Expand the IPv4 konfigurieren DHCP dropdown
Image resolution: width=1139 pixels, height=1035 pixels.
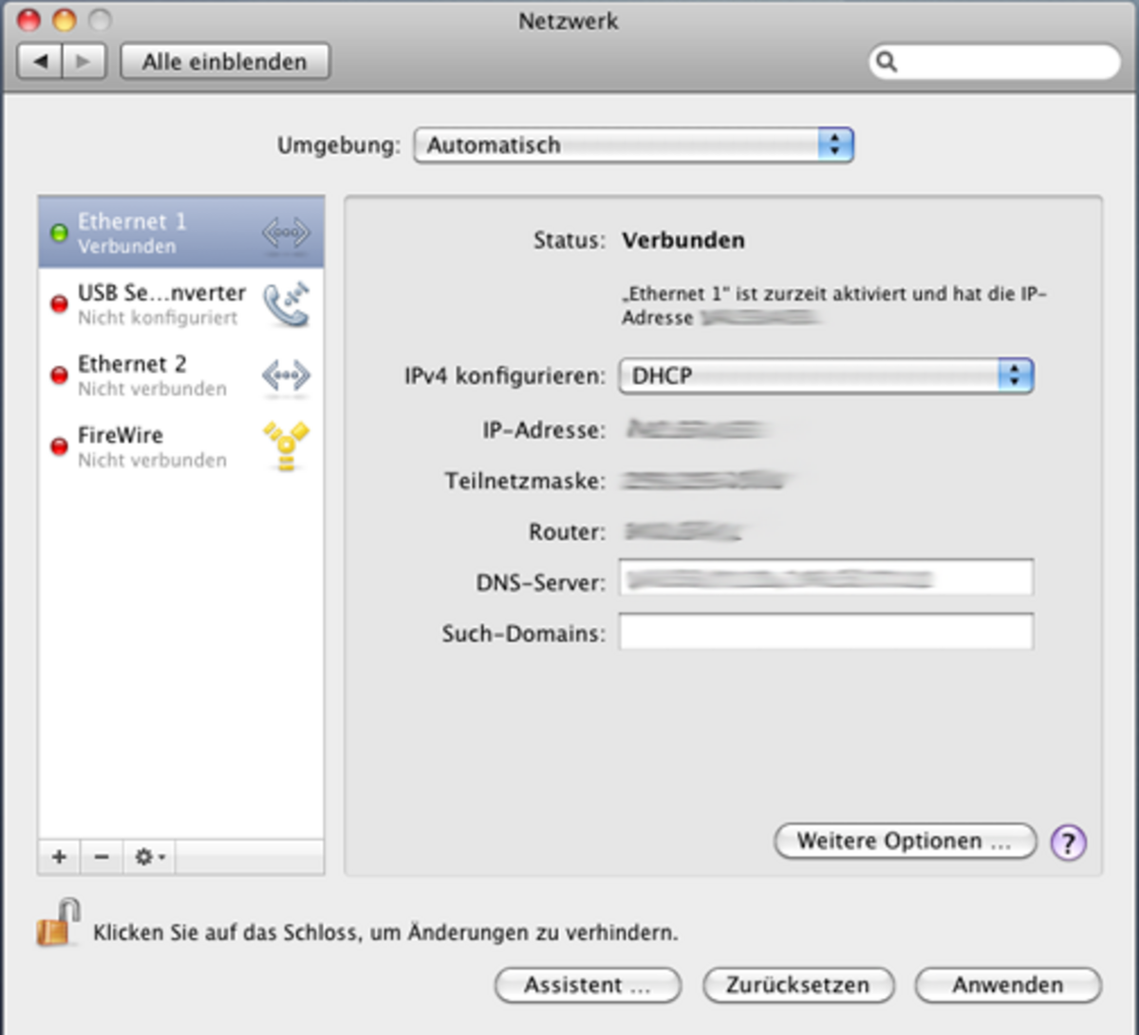click(x=825, y=376)
